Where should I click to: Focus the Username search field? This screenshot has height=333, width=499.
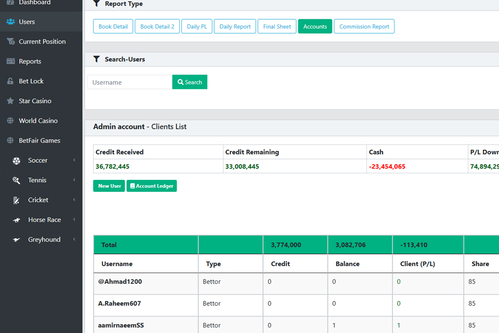pyautogui.click(x=129, y=82)
